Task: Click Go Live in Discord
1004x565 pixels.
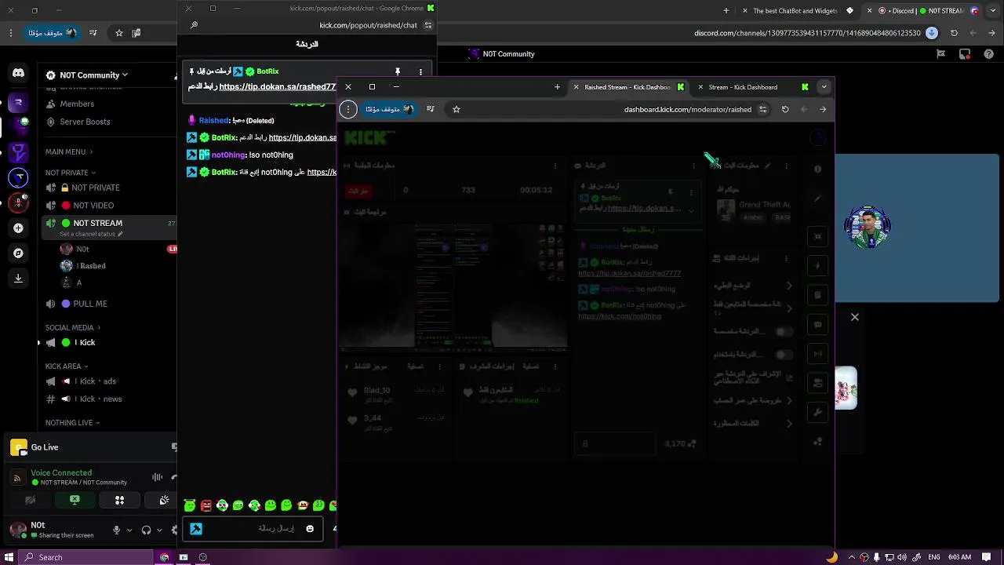Action: click(x=45, y=447)
